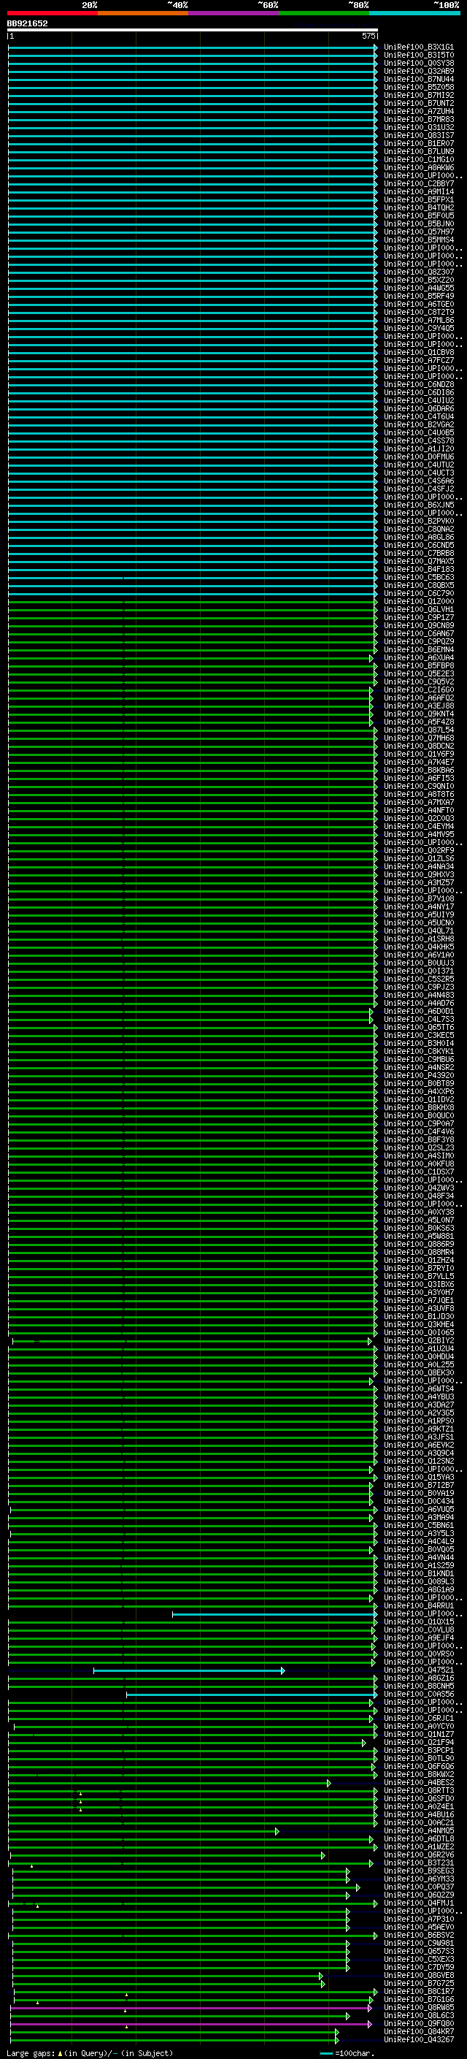Open hit UniRef100_C1MG10
The height and width of the screenshot is (2059, 467).
point(419,159)
